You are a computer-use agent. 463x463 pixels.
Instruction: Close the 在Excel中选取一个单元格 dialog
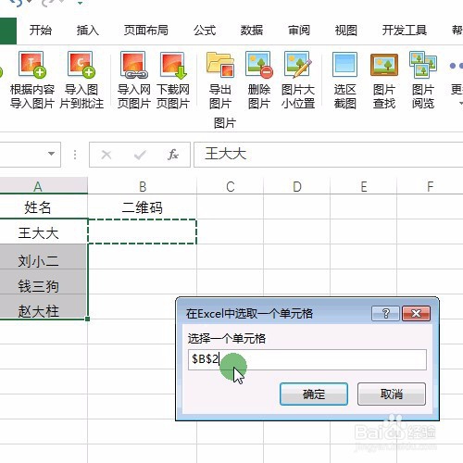pos(416,314)
